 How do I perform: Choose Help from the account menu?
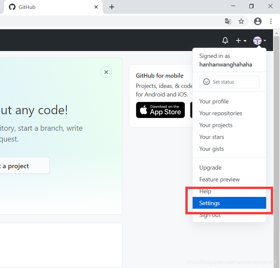point(205,191)
